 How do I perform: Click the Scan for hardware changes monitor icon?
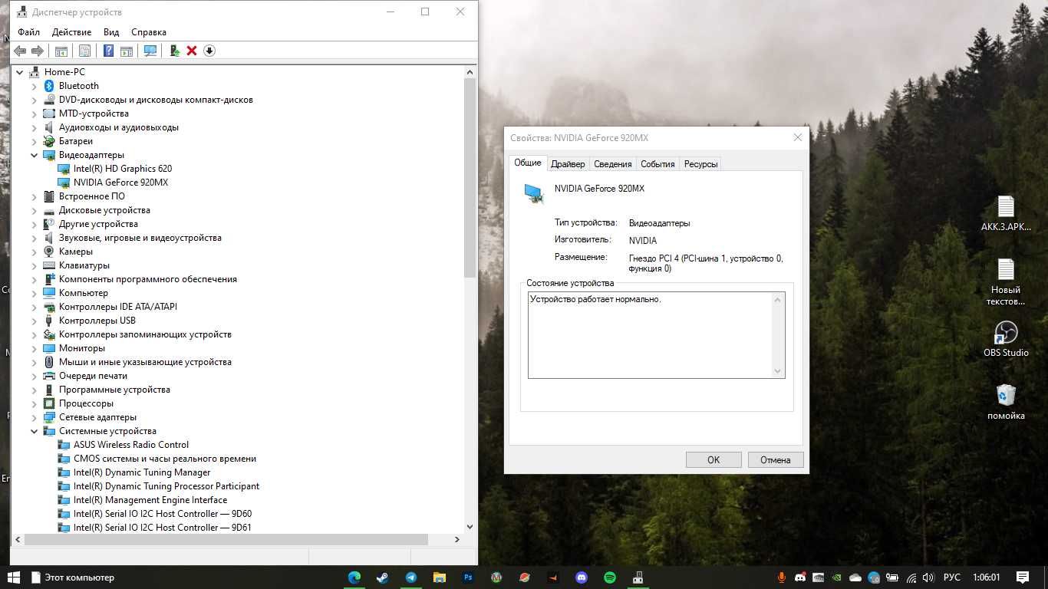tap(150, 51)
